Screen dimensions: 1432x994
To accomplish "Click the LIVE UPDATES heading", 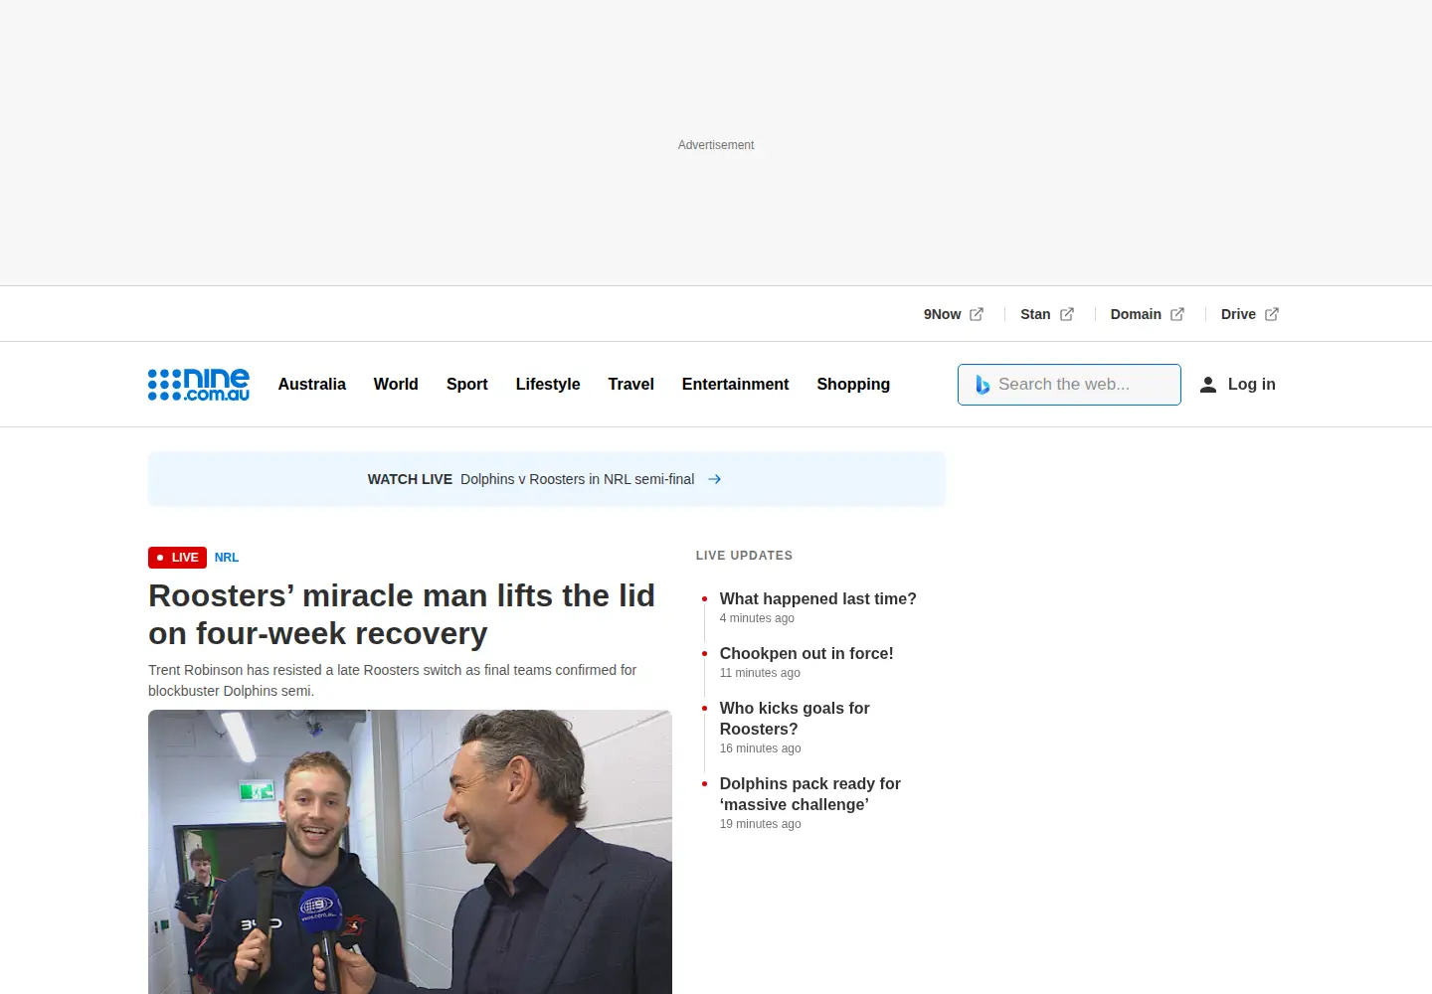I will [x=745, y=556].
